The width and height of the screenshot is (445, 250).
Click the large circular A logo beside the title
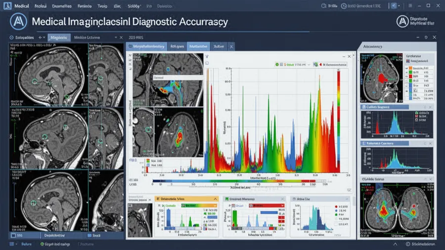19,22
